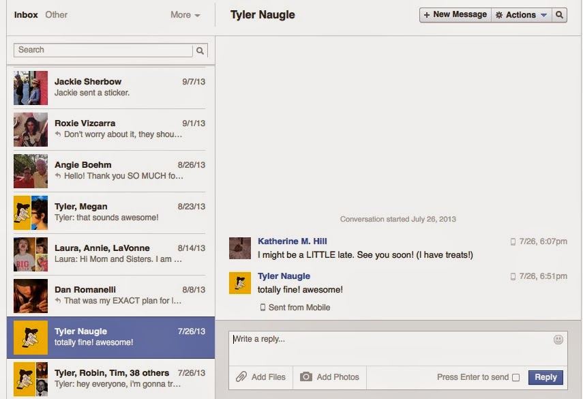Click Angie Boehm's profile thumbnail
This screenshot has width=583, height=399.
coord(31,171)
